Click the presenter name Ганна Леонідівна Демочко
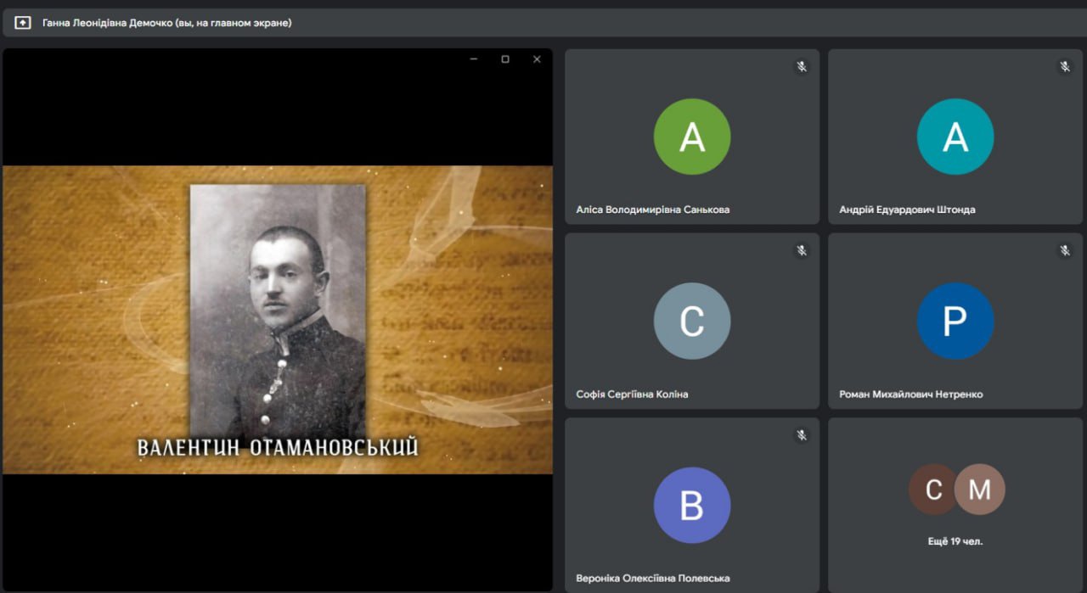Image resolution: width=1087 pixels, height=593 pixels. (x=166, y=23)
